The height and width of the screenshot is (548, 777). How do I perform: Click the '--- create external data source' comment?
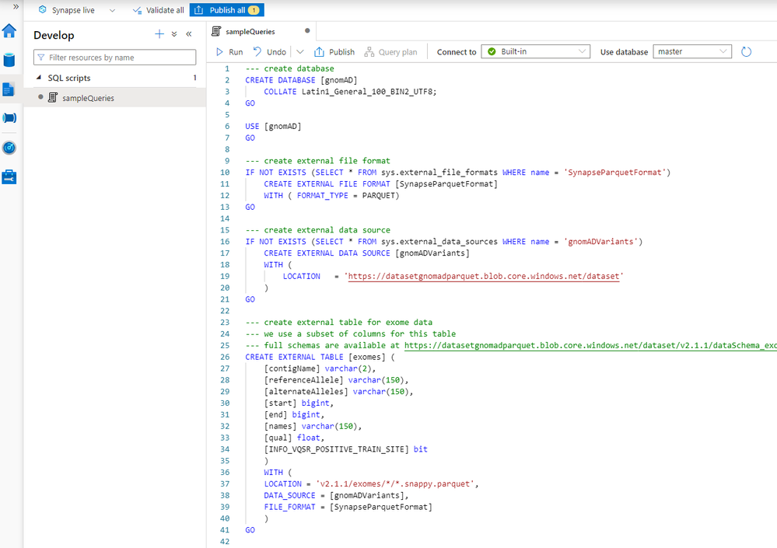(317, 230)
